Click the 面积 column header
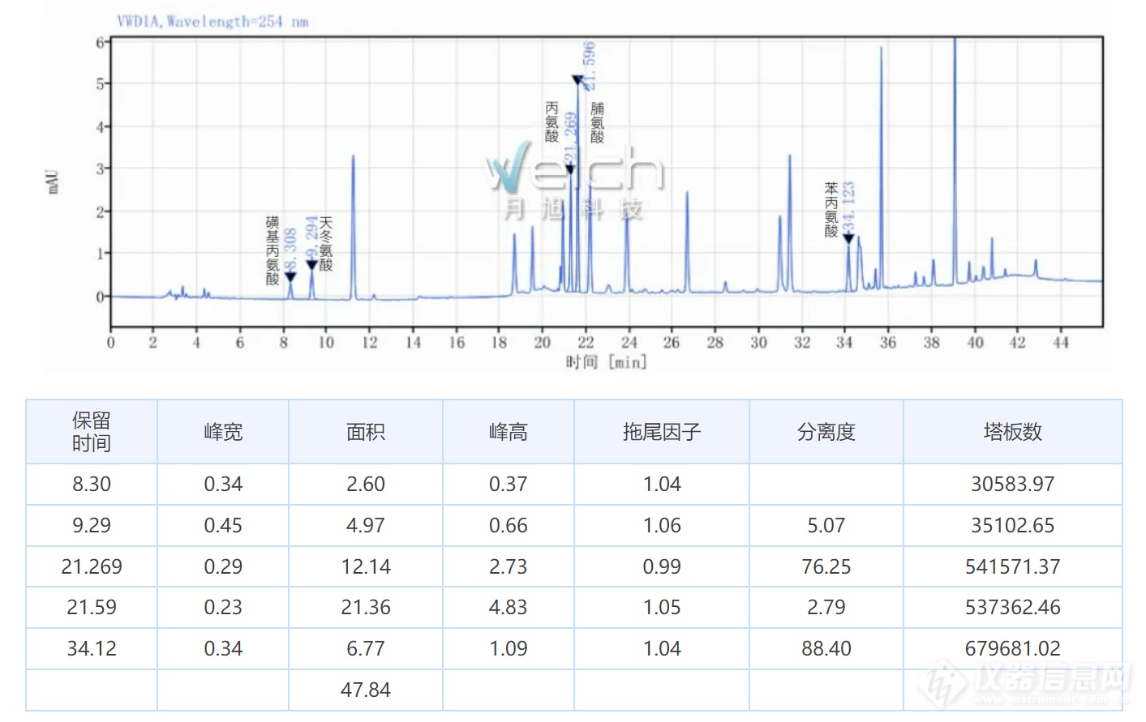The height and width of the screenshot is (722, 1146). pos(366,432)
